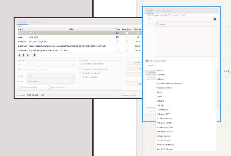Select the Value cell LED_1206
The image size is (231, 156).
pos(71,37)
